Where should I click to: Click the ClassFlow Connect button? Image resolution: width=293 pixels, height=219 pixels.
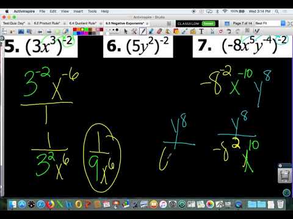(x=208, y=24)
